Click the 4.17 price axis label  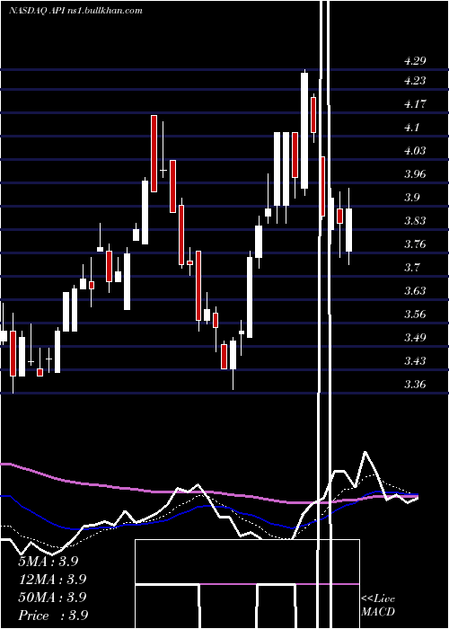coord(415,104)
